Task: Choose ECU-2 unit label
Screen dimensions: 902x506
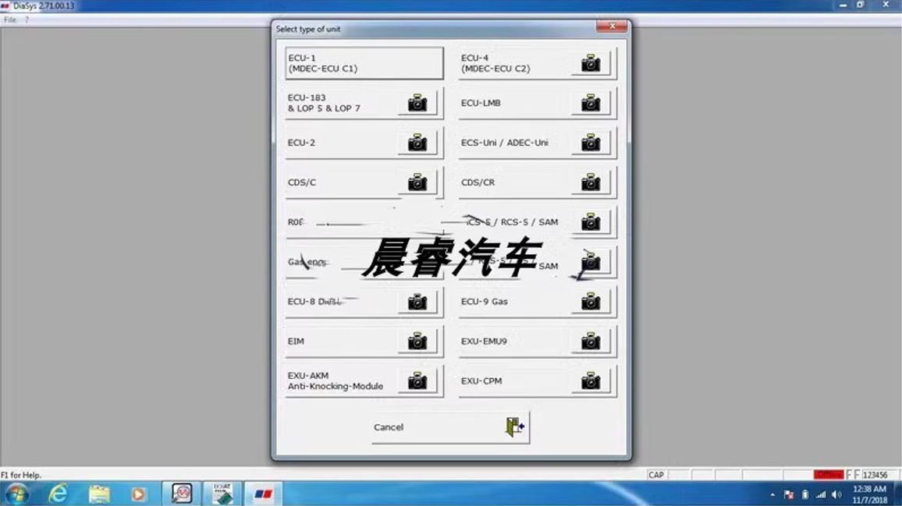Action: 301,143
